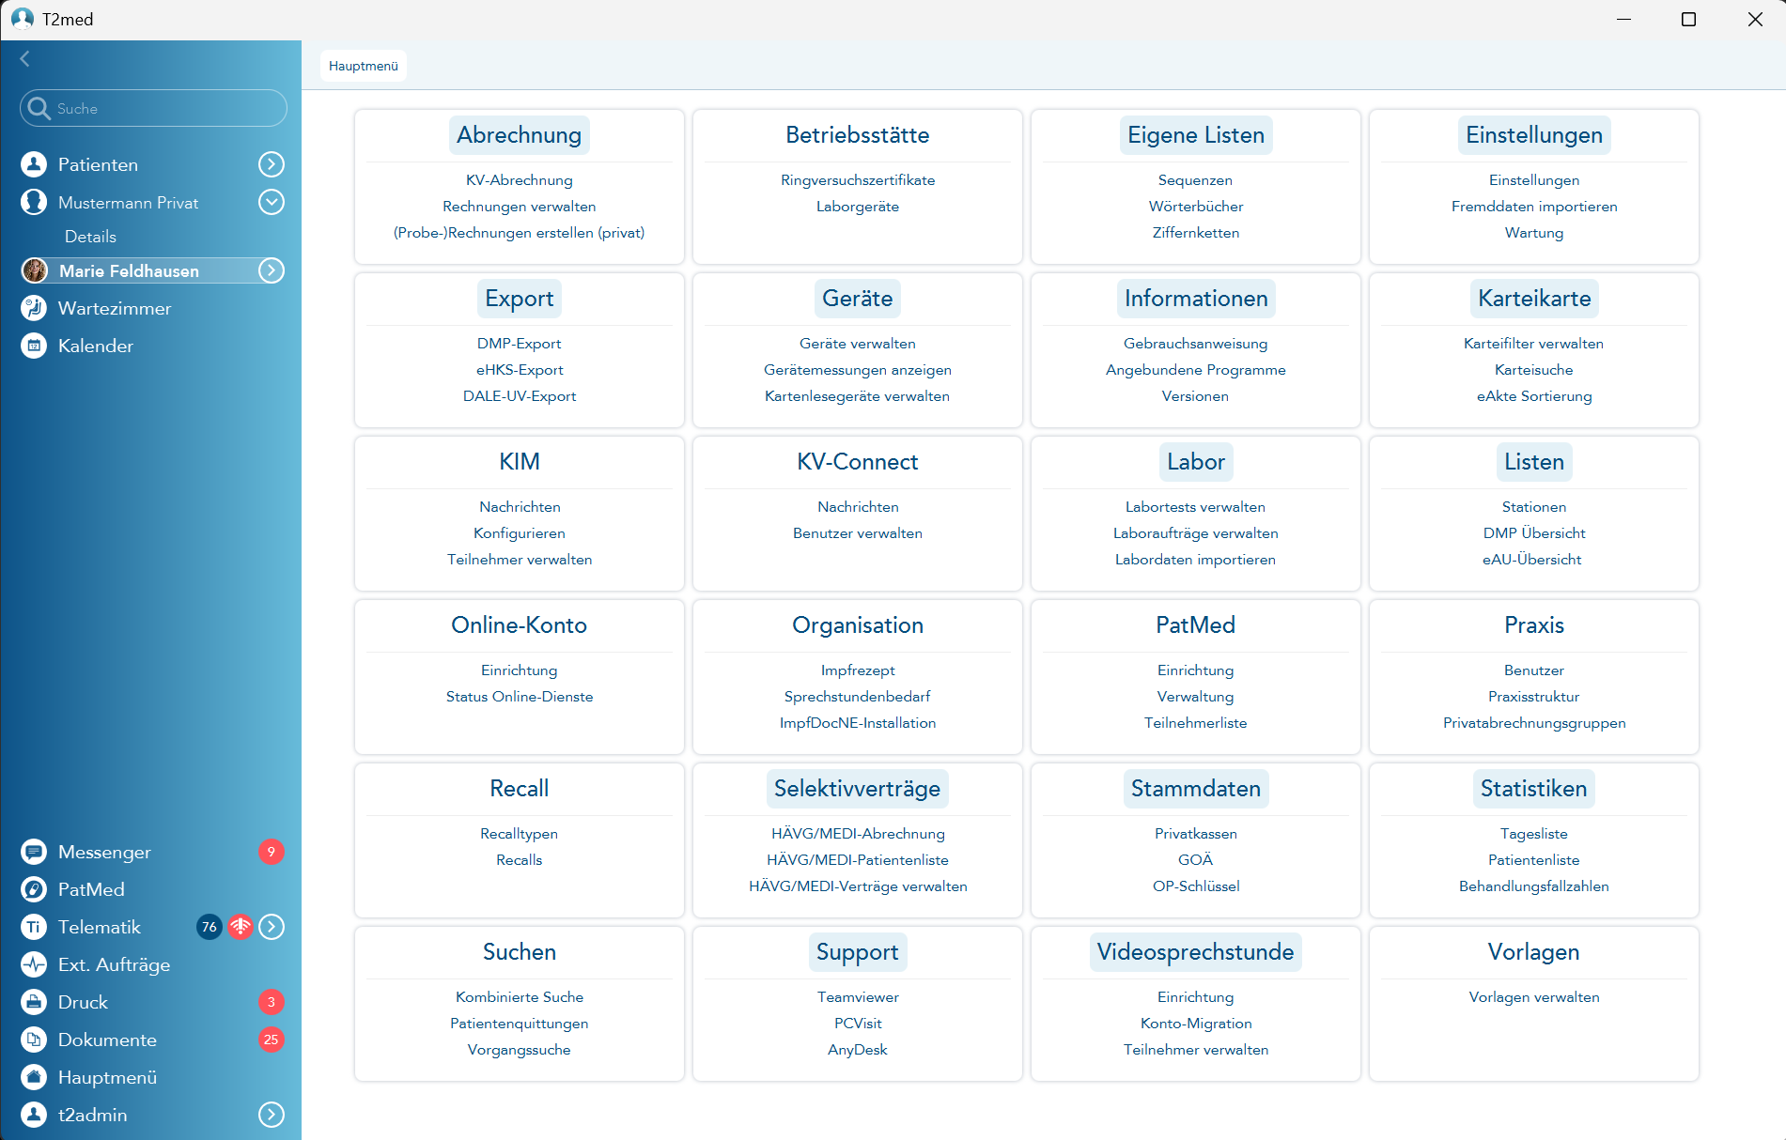The height and width of the screenshot is (1140, 1786).
Task: Select Marie Feldhausen's avatar thumbnail
Action: click(35, 270)
